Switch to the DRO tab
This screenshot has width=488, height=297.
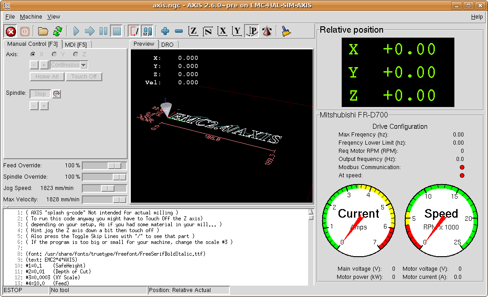pos(168,44)
